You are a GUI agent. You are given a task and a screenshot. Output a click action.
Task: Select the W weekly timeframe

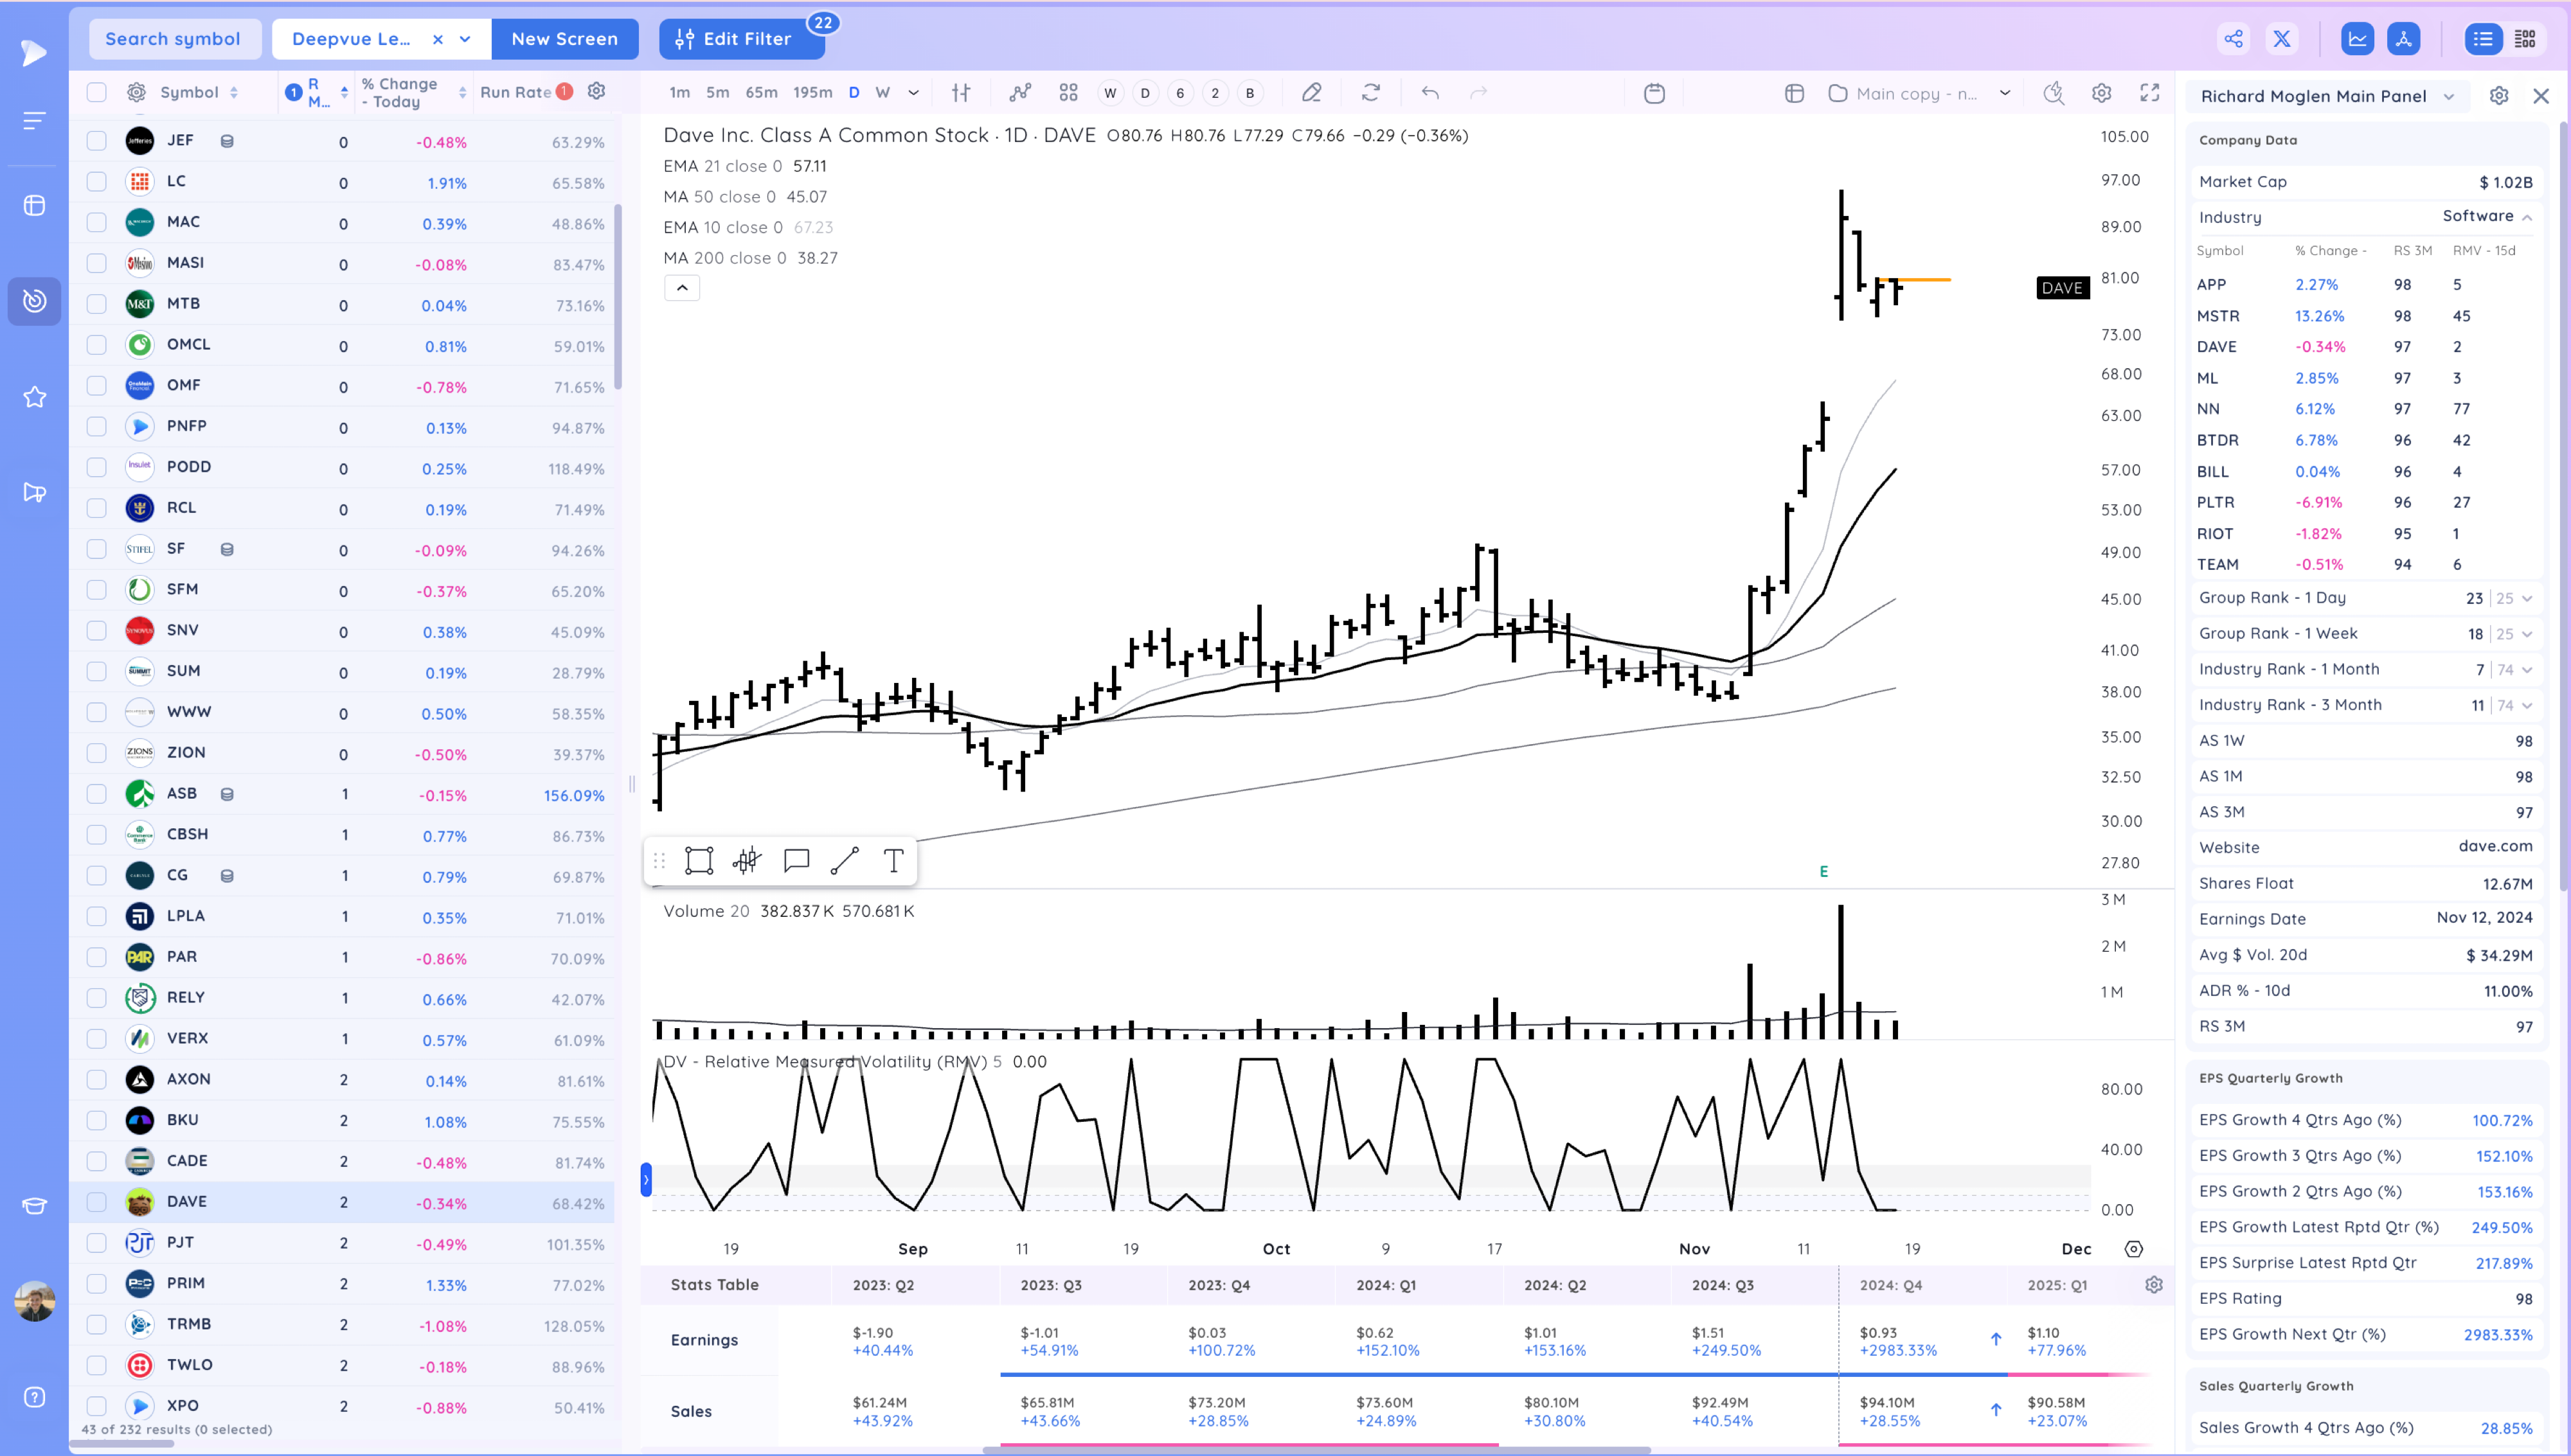(x=882, y=93)
